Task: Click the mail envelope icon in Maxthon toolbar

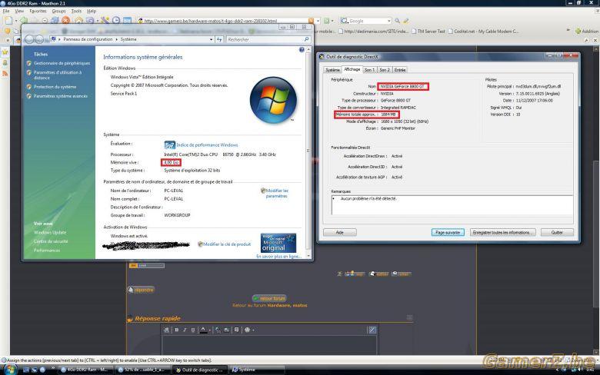Action: [x=128, y=20]
